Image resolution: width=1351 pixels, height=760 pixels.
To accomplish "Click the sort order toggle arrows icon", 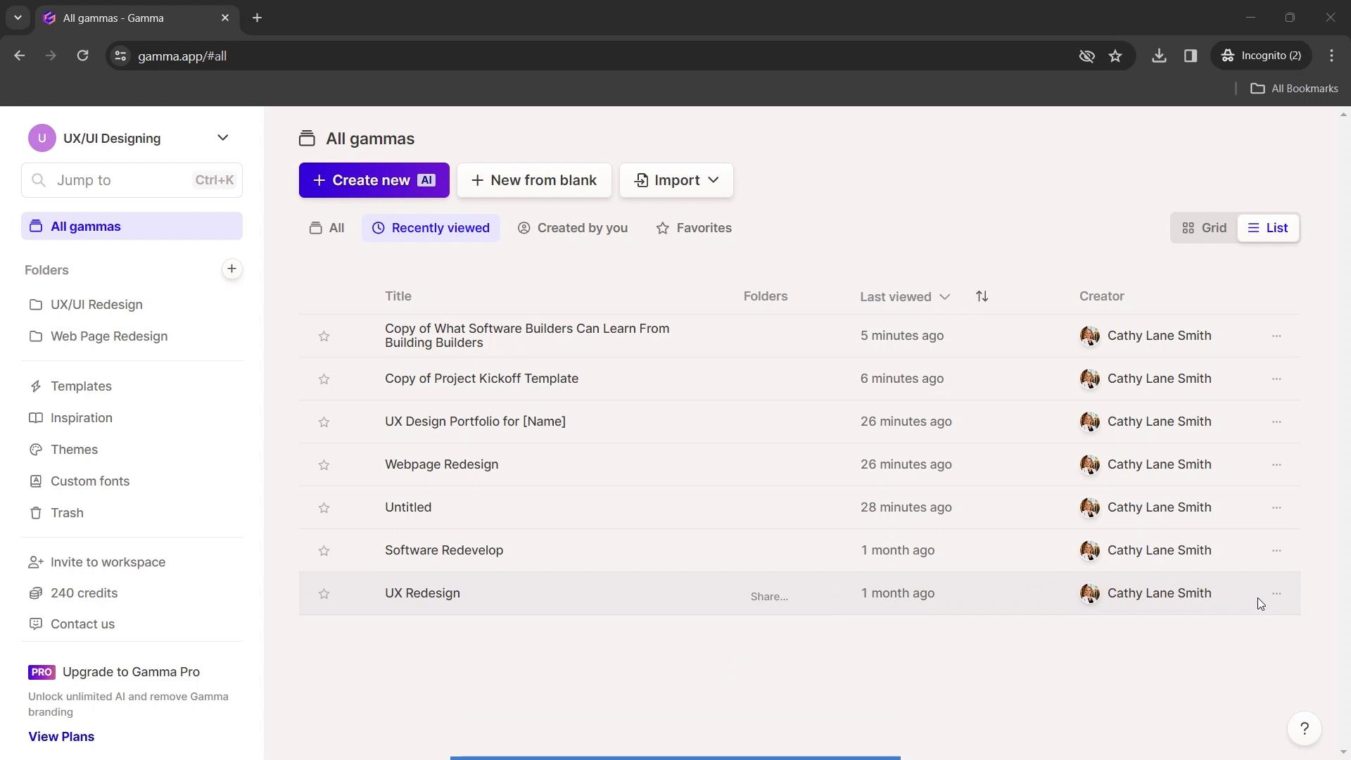I will [x=981, y=296].
